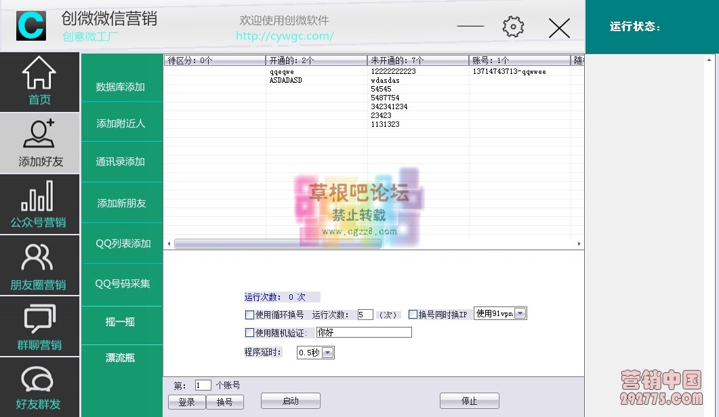Open the 程序延时 0.5秒 dropdown

[x=328, y=352]
